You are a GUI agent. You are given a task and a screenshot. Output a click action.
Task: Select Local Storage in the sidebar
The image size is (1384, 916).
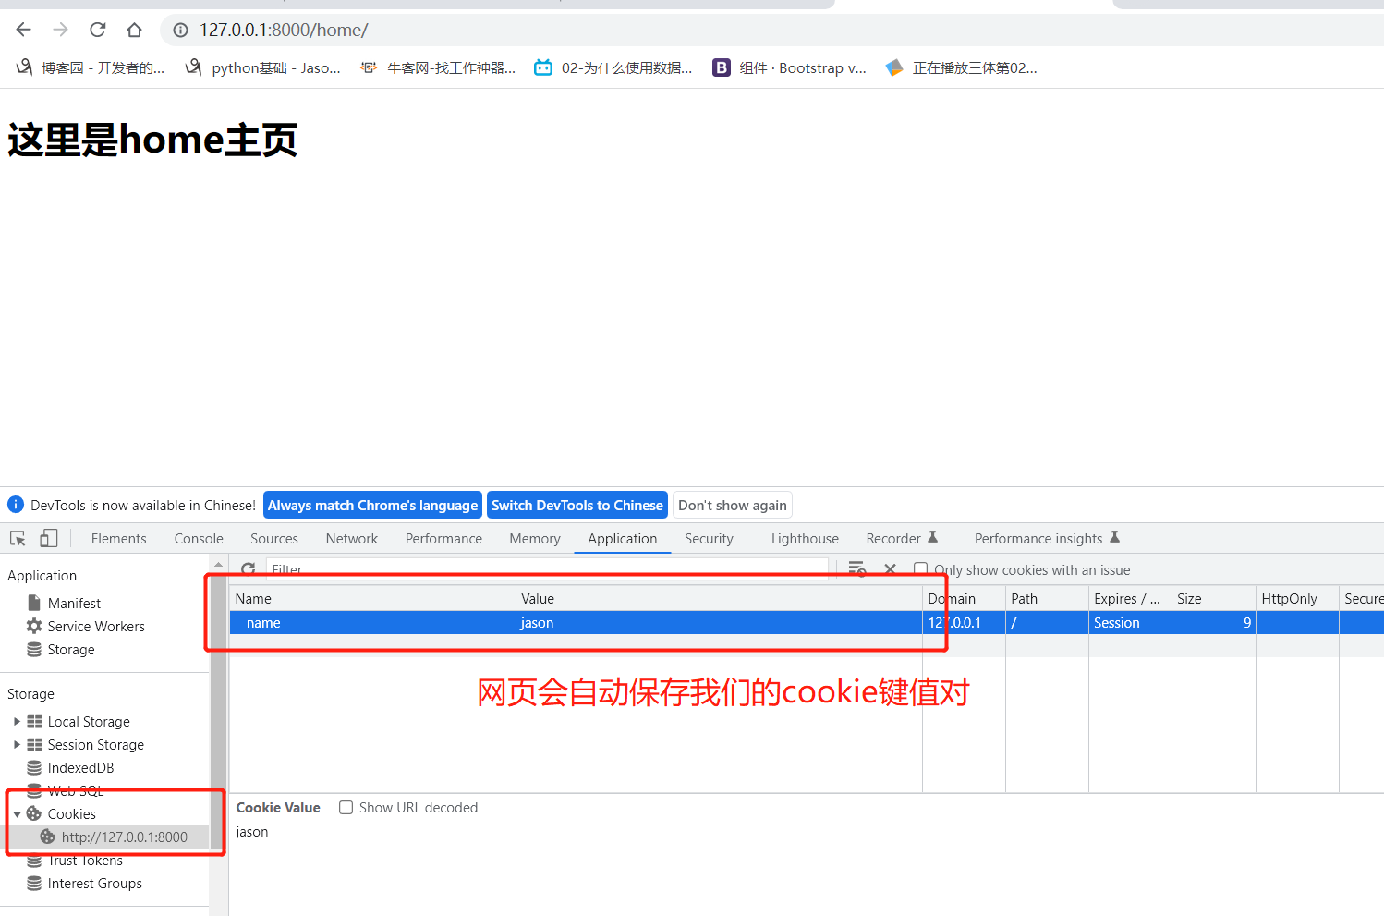click(x=89, y=721)
